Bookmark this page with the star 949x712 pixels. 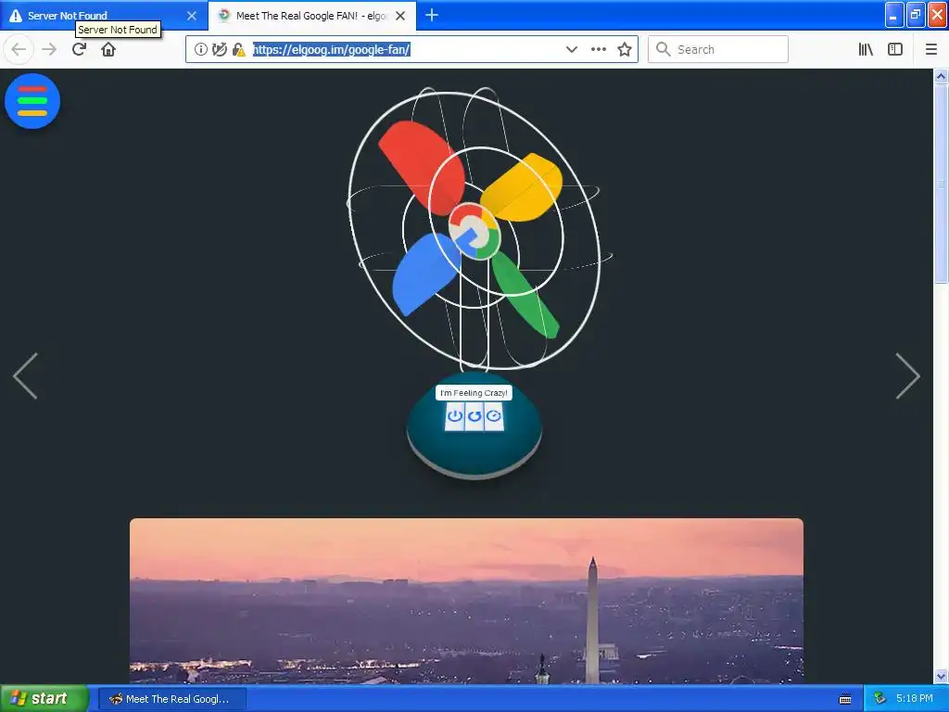(625, 50)
